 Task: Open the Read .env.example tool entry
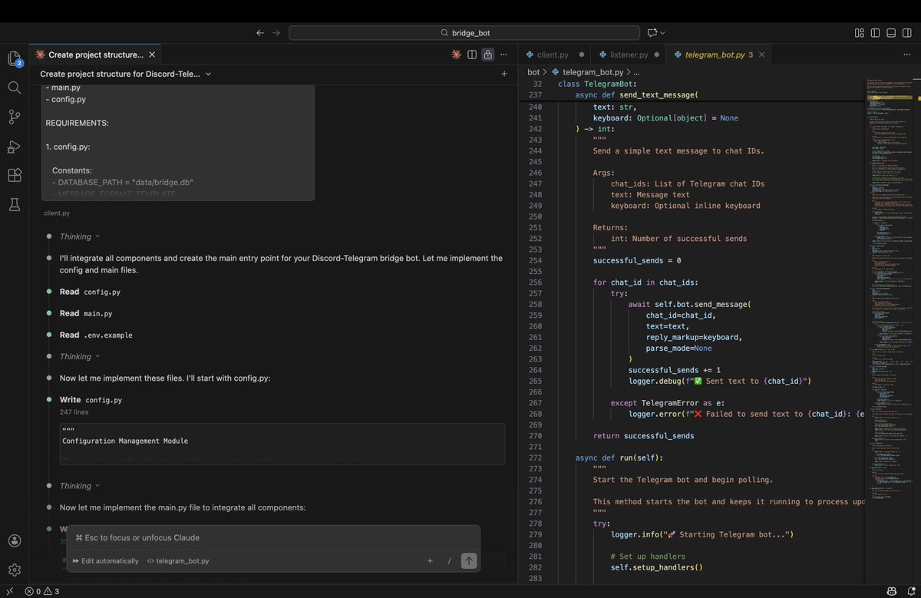[x=97, y=335]
